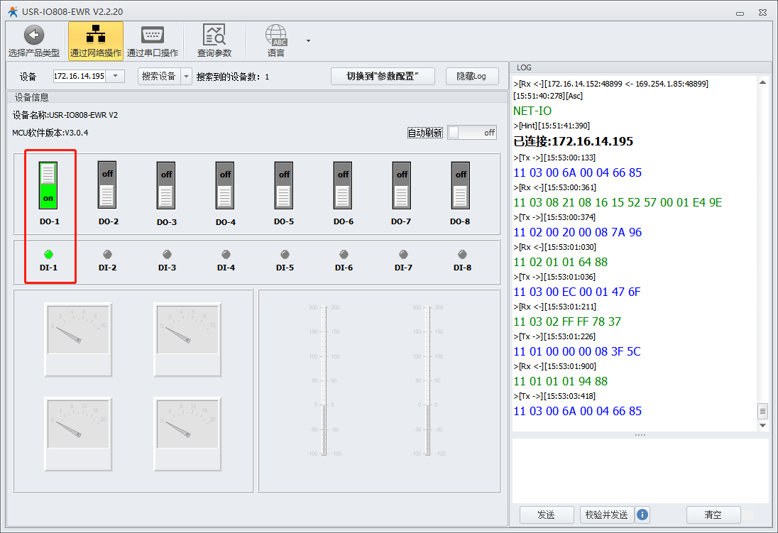Image resolution: width=778 pixels, height=533 pixels.
Task: Click the LOG scrollbar up arrow
Action: coord(762,82)
